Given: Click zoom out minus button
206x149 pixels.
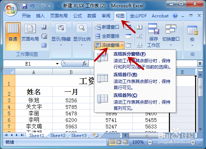Looking at the screenshot, I should pos(150,142).
